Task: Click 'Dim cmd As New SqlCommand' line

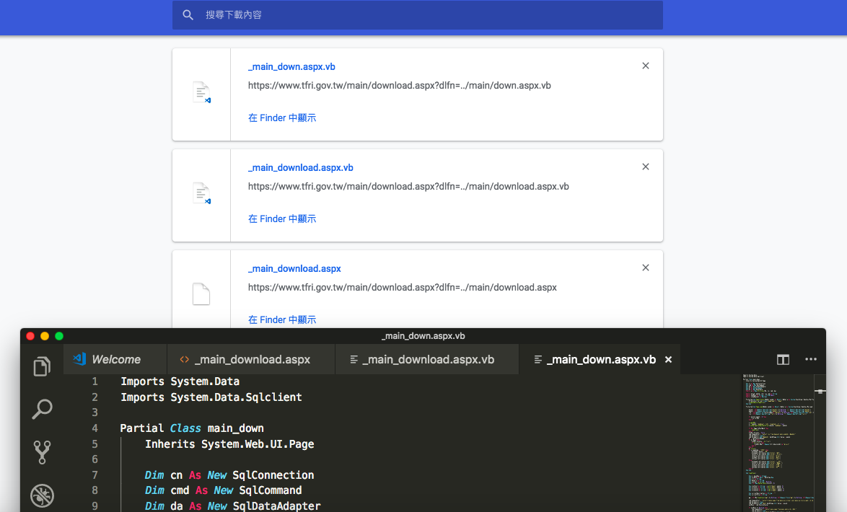Action: coord(223,490)
